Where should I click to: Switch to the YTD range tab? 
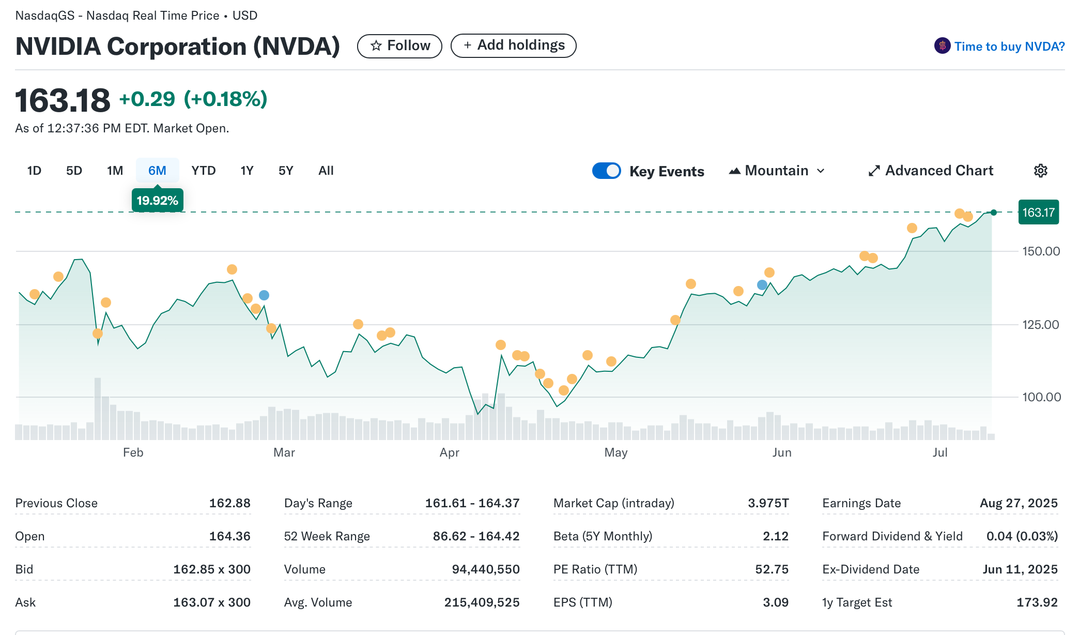203,171
